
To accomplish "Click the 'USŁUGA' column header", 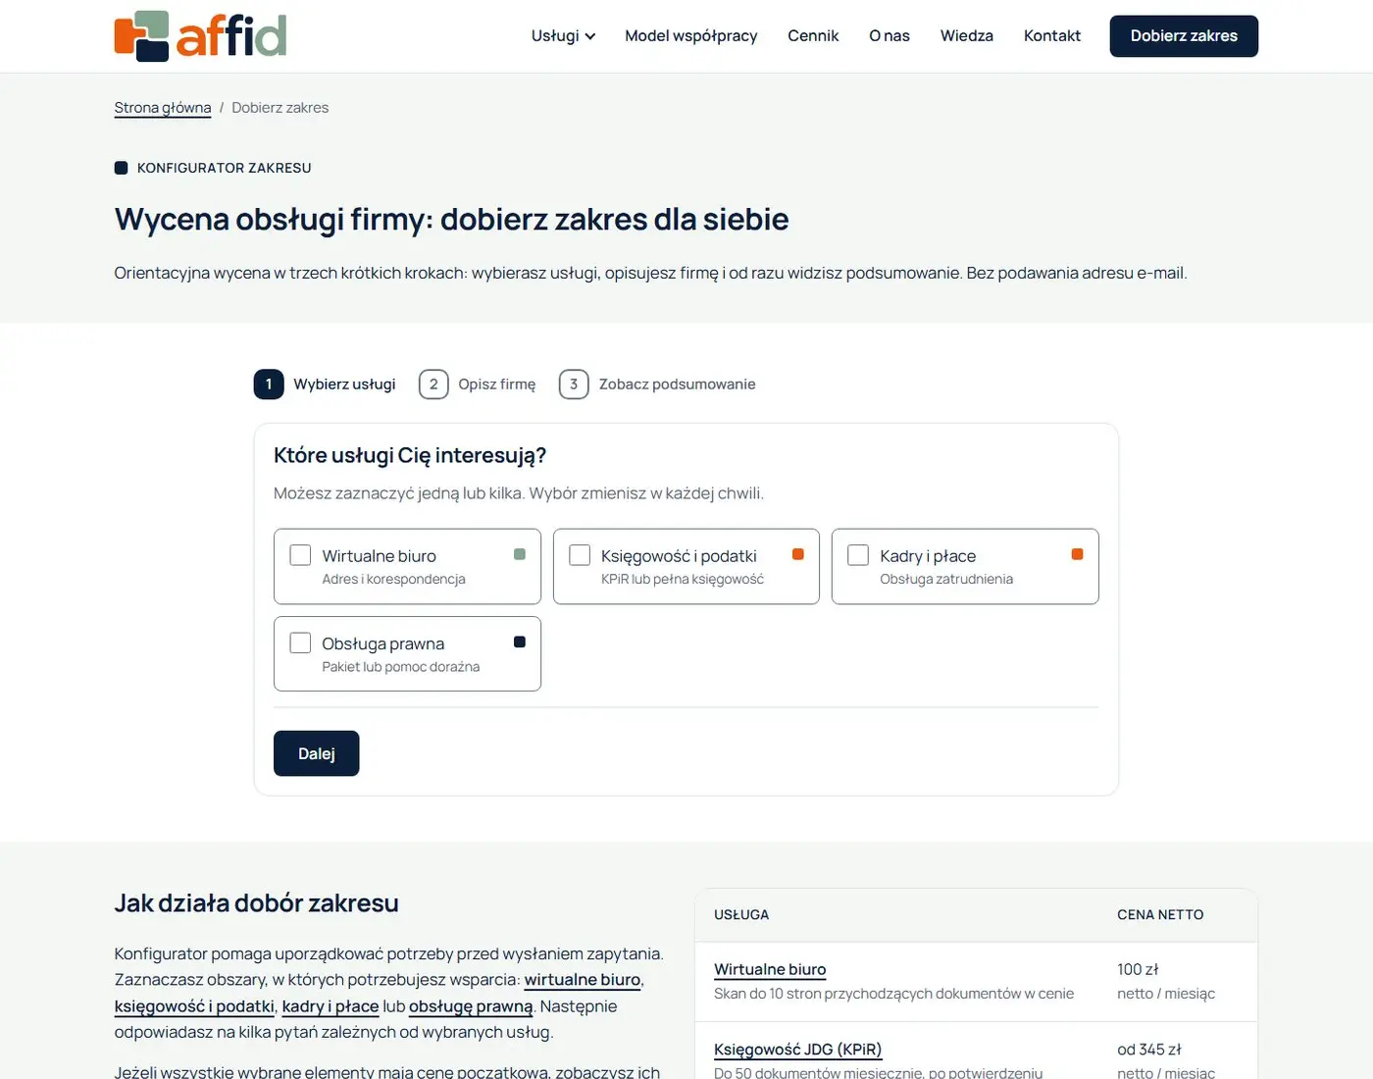I will click(741, 915).
